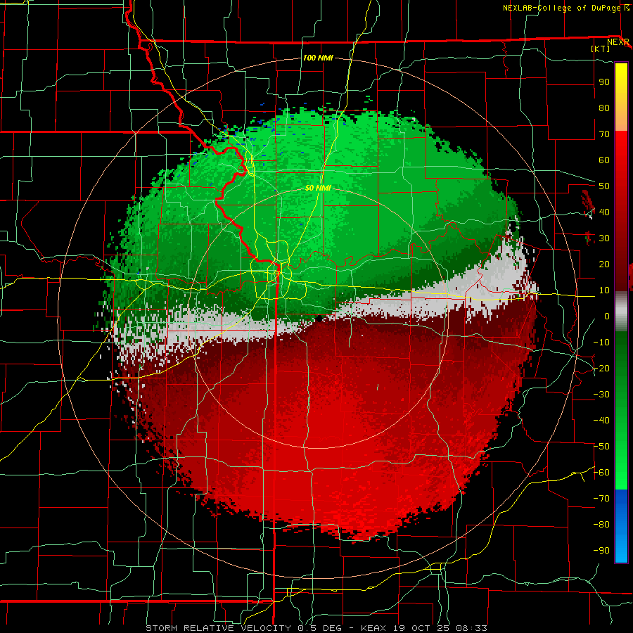633x633 pixels.
Task: Click the positive 10 scale value
Action: pyautogui.click(x=604, y=290)
